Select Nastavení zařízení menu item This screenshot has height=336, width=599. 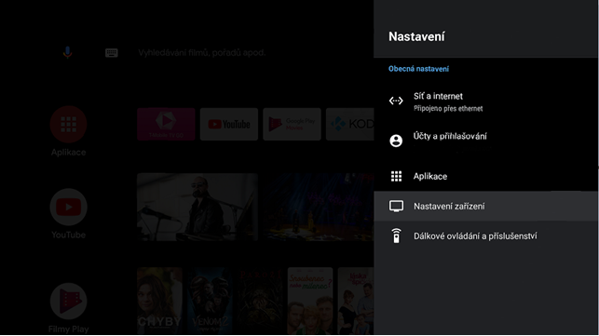(x=485, y=207)
